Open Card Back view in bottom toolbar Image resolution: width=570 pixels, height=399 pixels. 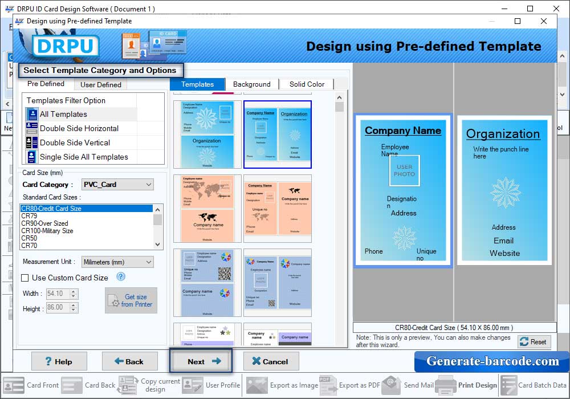[88, 385]
